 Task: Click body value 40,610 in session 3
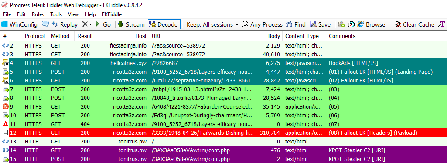[271, 54]
